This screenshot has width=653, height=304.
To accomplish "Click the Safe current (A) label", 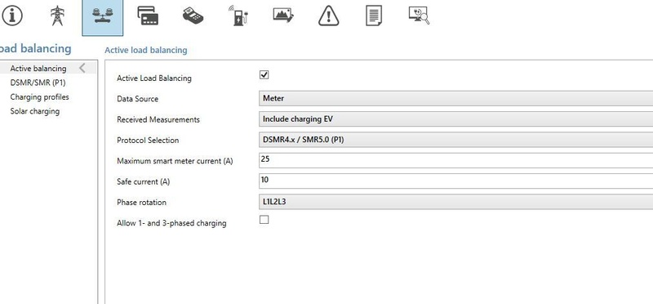I will tap(144, 181).
